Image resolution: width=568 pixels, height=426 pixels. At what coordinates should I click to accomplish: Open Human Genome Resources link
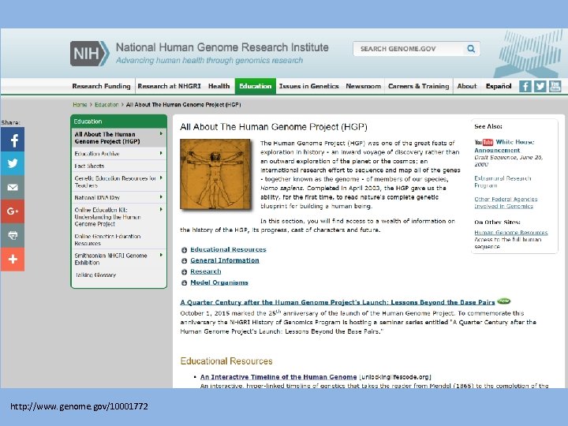pyautogui.click(x=510, y=233)
